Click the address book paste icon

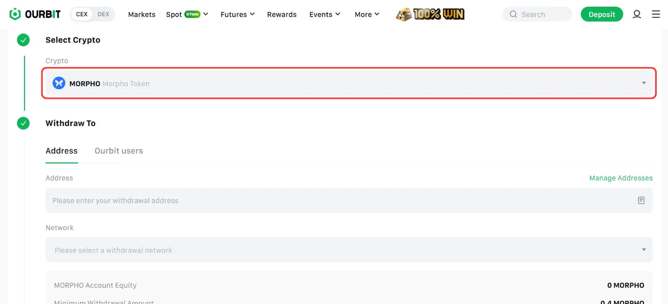(x=641, y=201)
